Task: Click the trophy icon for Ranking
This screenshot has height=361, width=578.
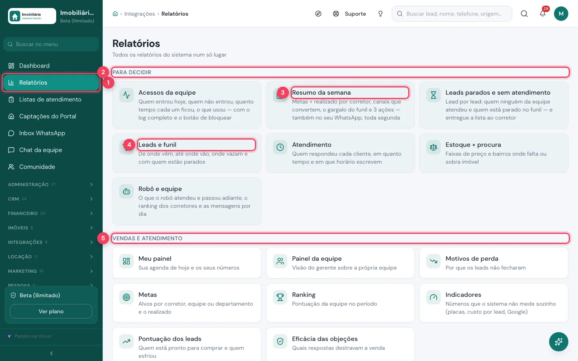Action: pos(280,298)
